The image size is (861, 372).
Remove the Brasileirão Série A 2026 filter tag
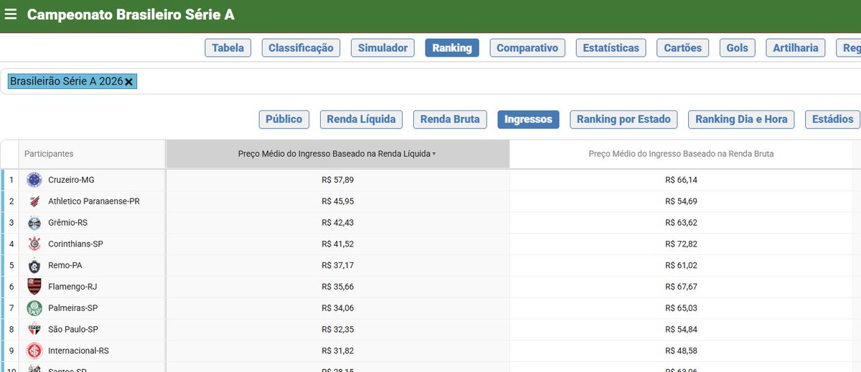tap(129, 82)
